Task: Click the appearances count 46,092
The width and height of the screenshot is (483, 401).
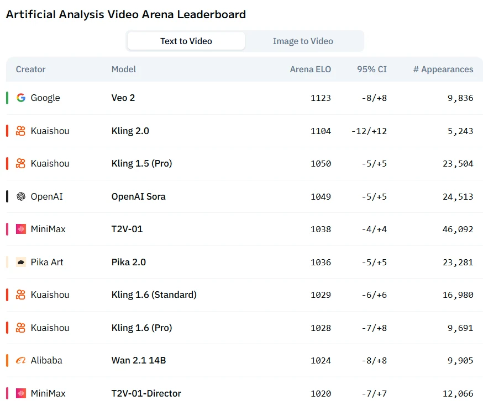Action: (458, 229)
